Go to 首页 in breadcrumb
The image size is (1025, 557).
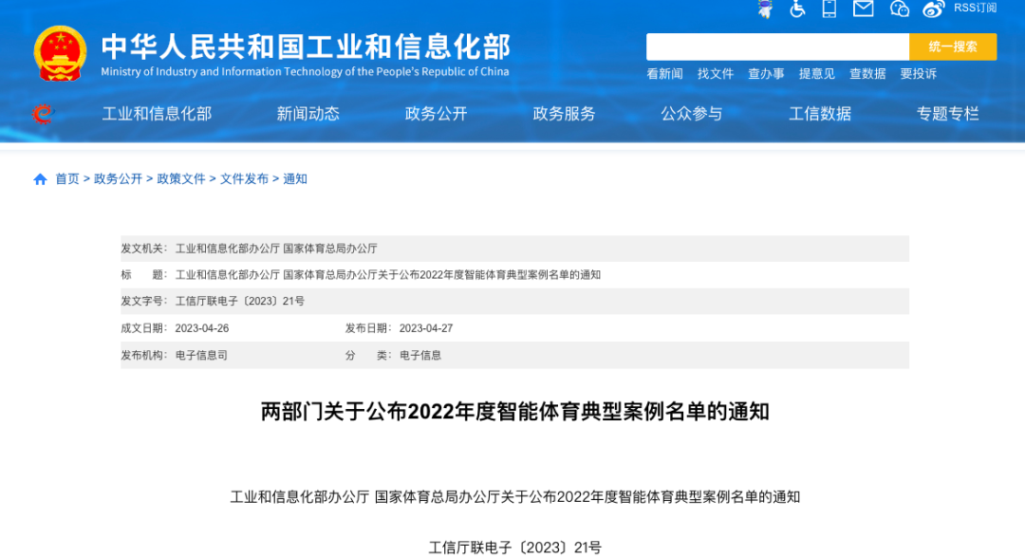pos(66,179)
